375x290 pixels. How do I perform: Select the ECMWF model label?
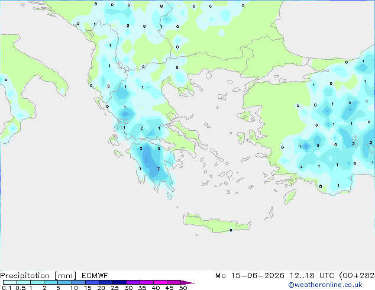[95, 276]
